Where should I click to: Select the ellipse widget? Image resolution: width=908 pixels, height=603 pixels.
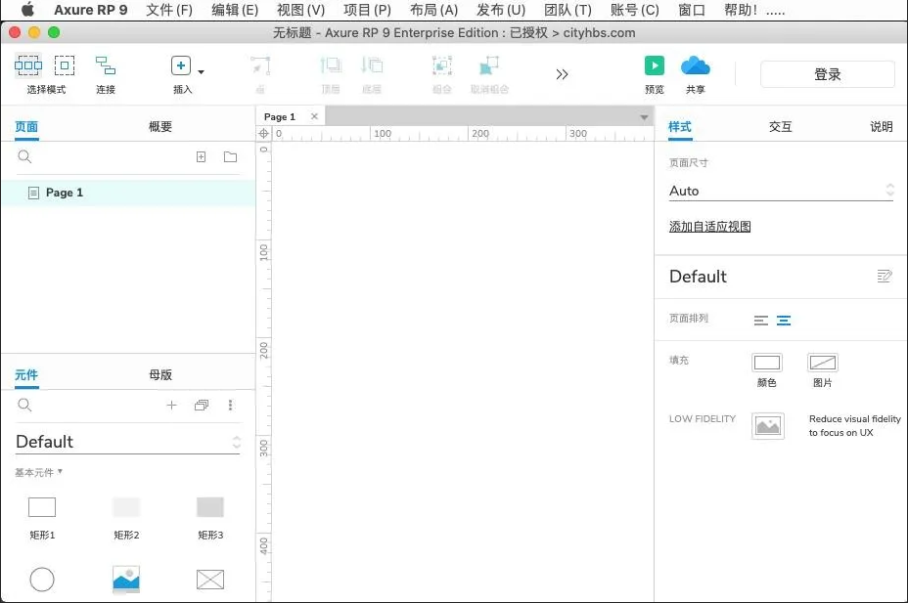42,580
